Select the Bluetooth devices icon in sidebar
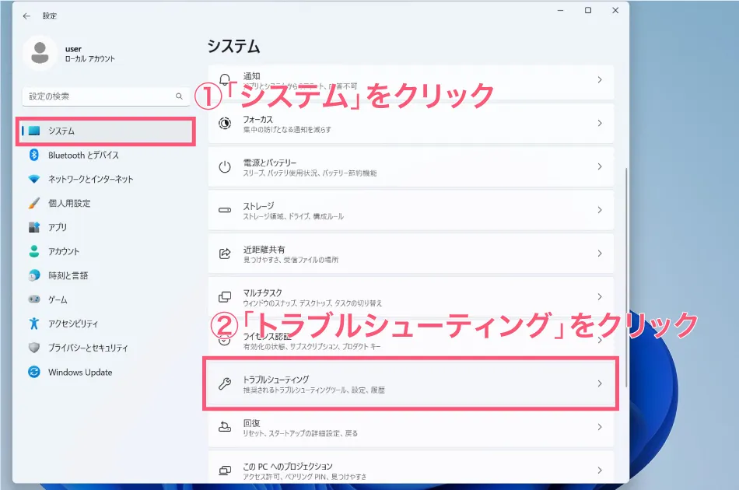Screen dimensions: 739x490 click(33, 155)
